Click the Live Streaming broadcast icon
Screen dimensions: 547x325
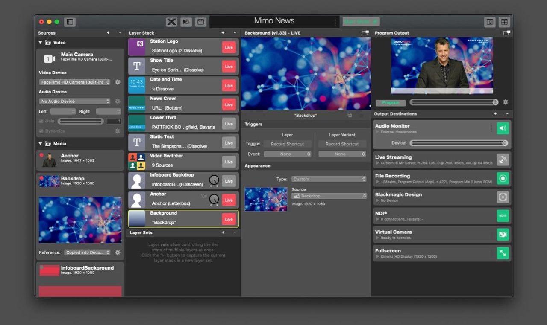pyautogui.click(x=503, y=160)
